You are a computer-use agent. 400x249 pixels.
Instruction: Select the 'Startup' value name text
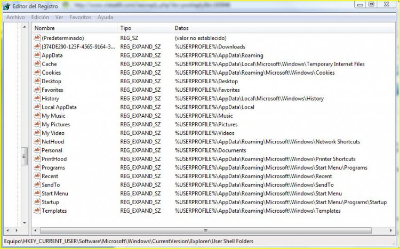tap(50, 202)
